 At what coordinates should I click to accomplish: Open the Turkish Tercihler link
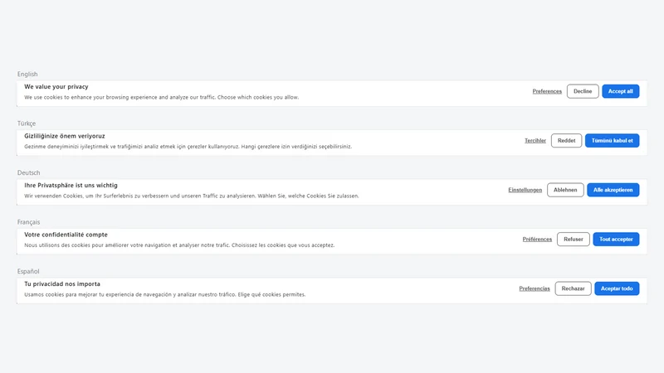[x=535, y=140]
